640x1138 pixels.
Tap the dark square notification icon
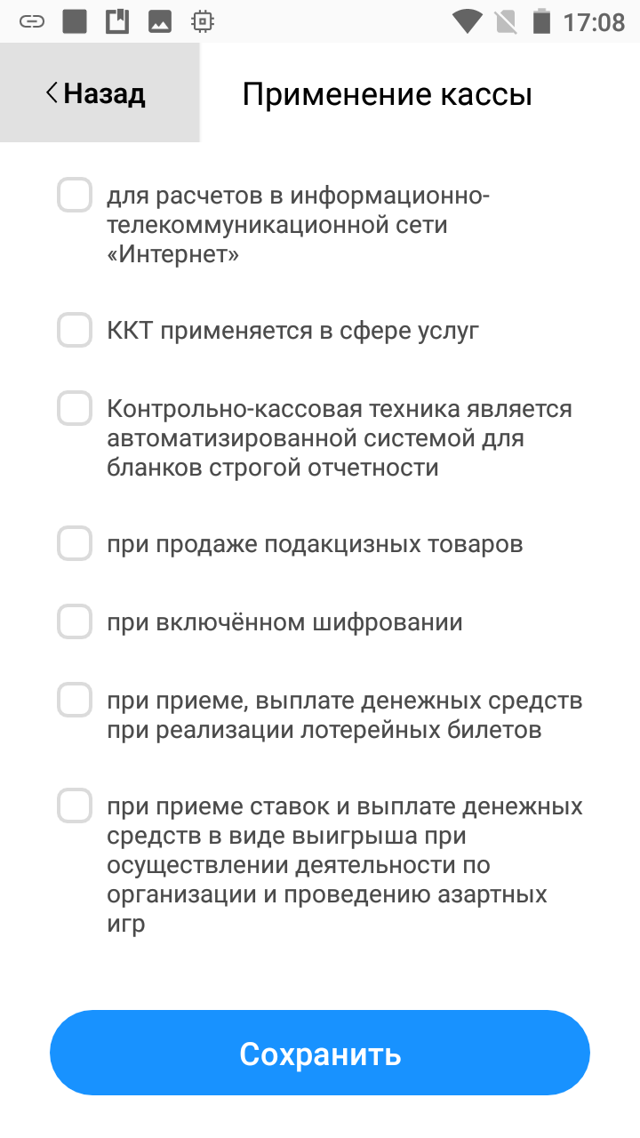pos(75,21)
